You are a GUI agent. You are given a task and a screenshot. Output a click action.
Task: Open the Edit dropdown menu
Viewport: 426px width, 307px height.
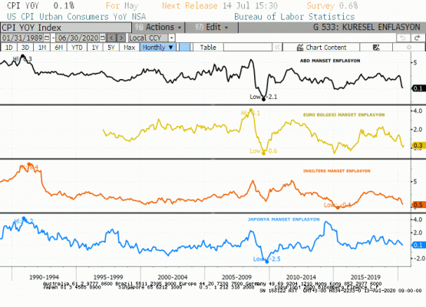coord(212,28)
